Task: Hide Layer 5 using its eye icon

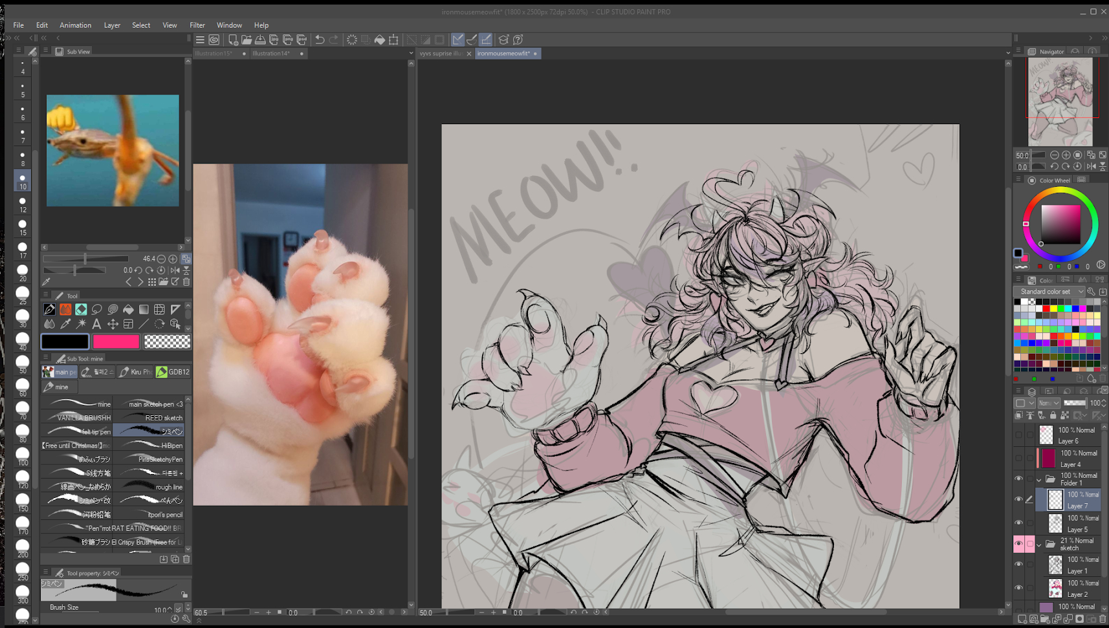Action: pos(1018,523)
